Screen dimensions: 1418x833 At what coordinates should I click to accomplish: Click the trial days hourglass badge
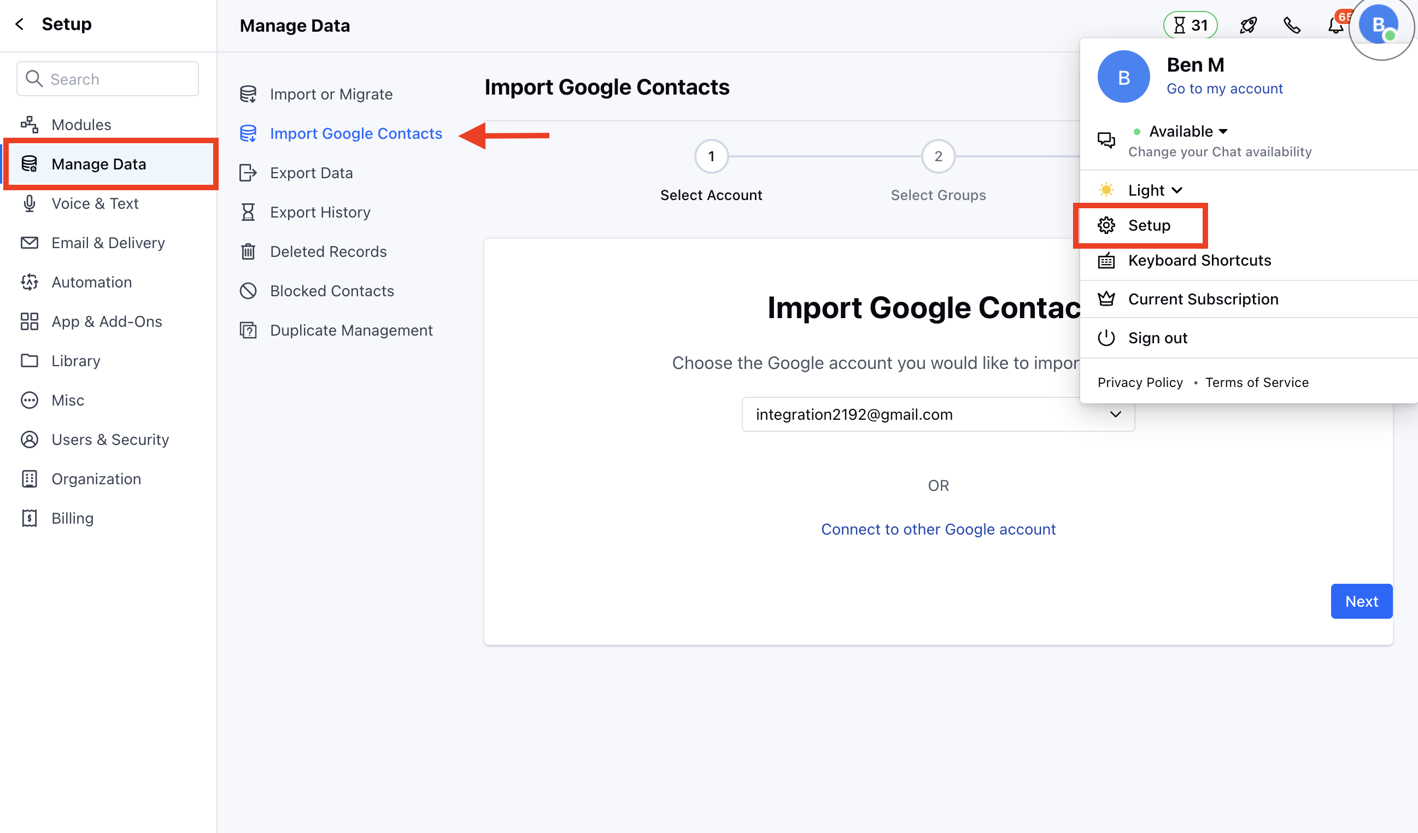pyautogui.click(x=1190, y=25)
